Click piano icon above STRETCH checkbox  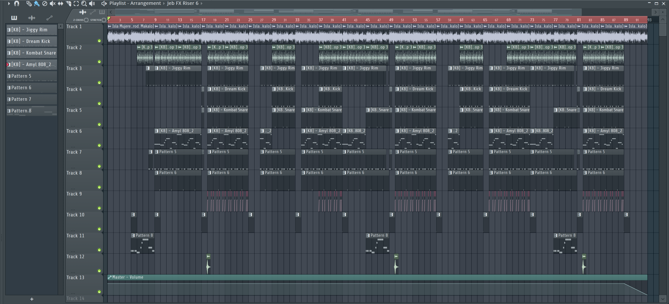click(x=102, y=12)
